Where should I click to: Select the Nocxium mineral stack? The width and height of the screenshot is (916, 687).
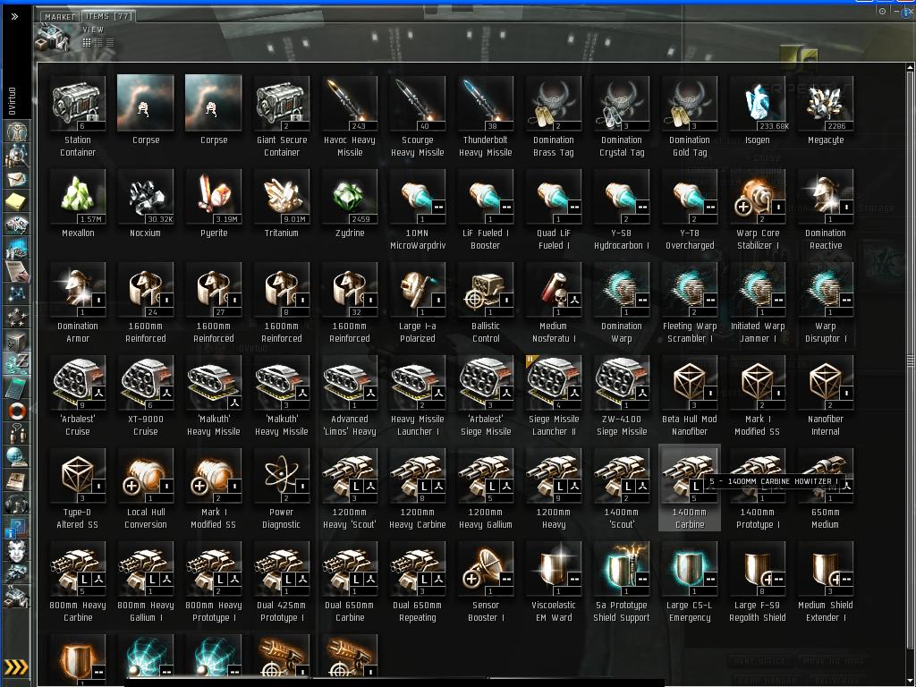point(146,203)
